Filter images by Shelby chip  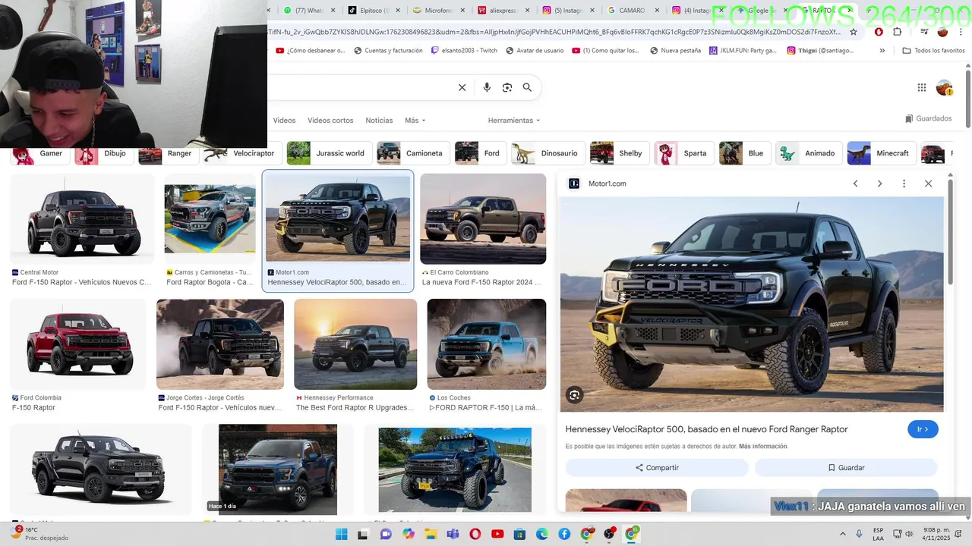click(x=620, y=153)
